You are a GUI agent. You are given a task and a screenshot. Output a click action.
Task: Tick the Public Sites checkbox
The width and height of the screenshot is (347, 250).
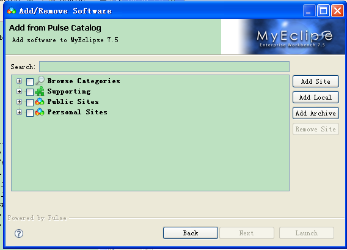pyautogui.click(x=30, y=102)
